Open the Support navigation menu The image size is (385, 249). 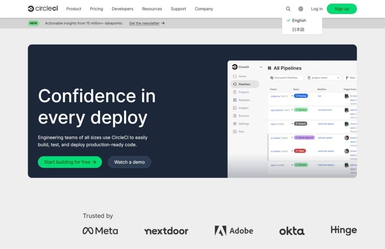(x=179, y=9)
